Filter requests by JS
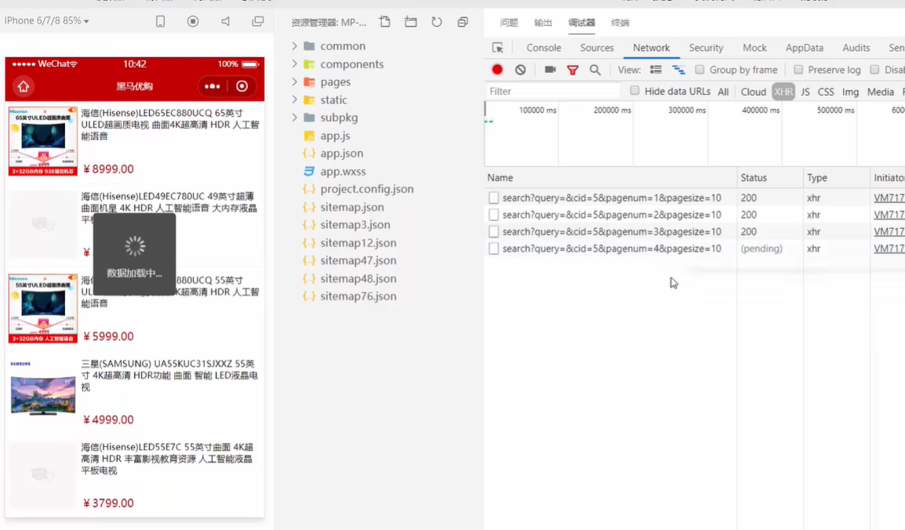 point(805,92)
